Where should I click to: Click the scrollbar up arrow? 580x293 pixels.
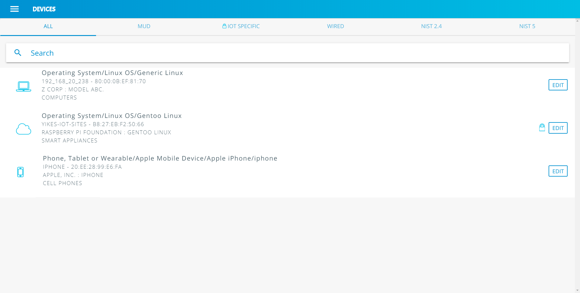tap(577, 21)
